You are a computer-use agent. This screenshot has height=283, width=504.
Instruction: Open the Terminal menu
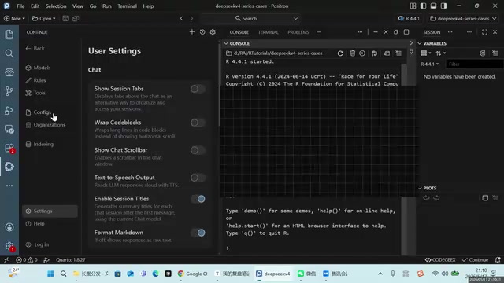click(127, 6)
